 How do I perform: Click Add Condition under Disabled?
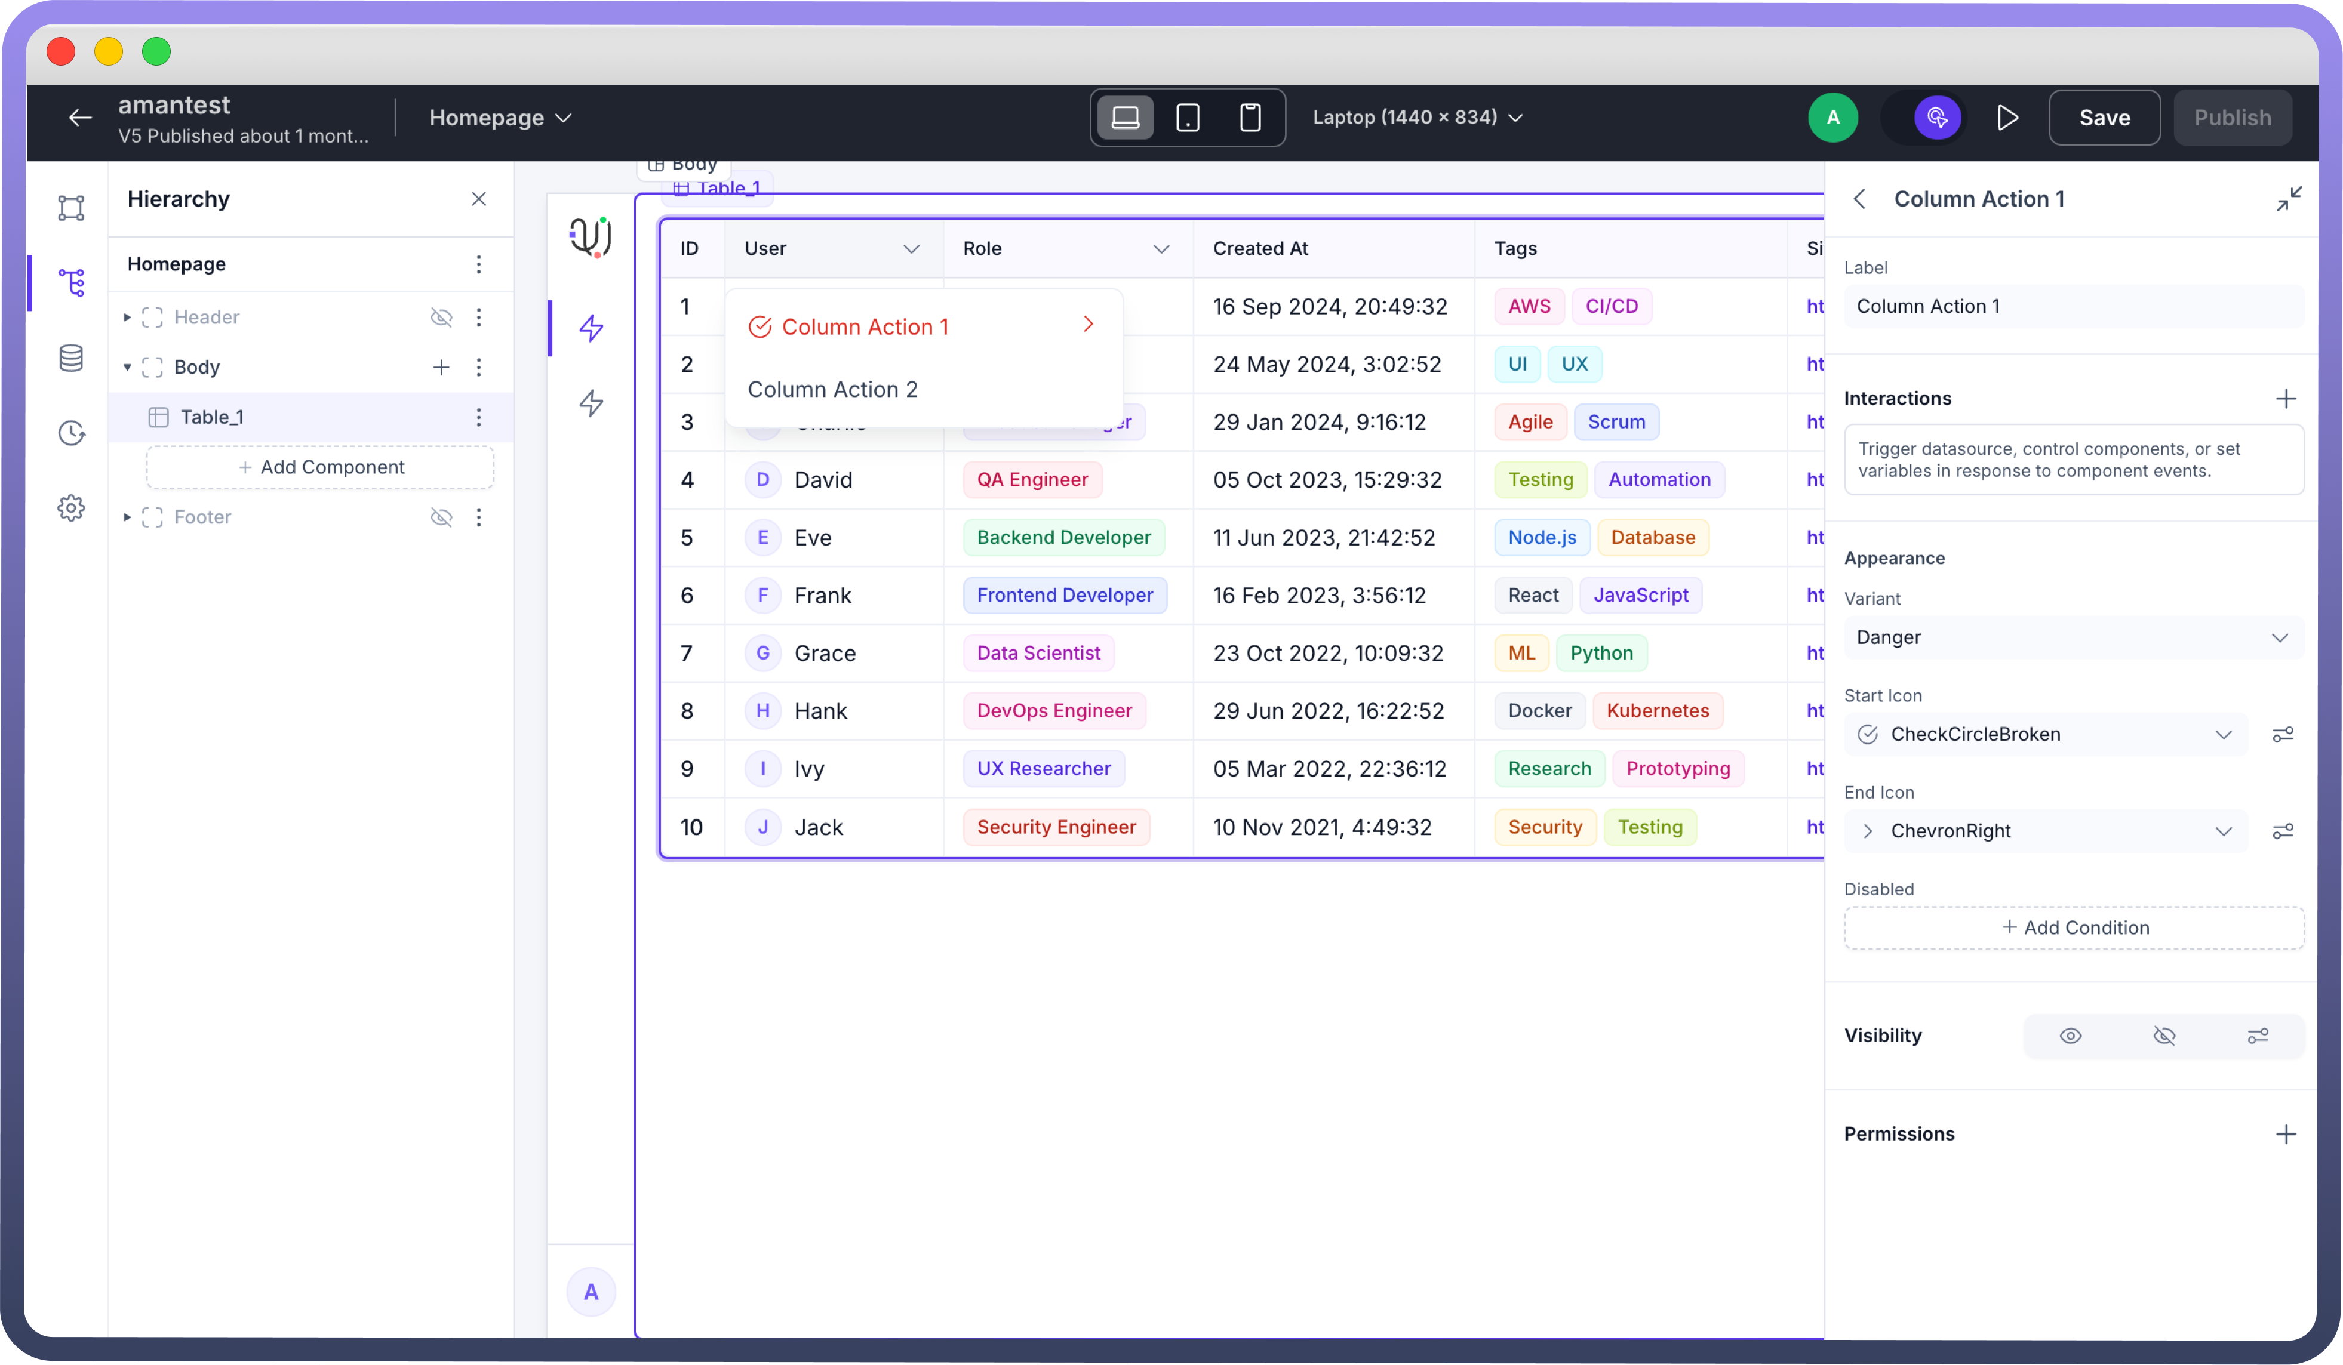tap(2073, 928)
